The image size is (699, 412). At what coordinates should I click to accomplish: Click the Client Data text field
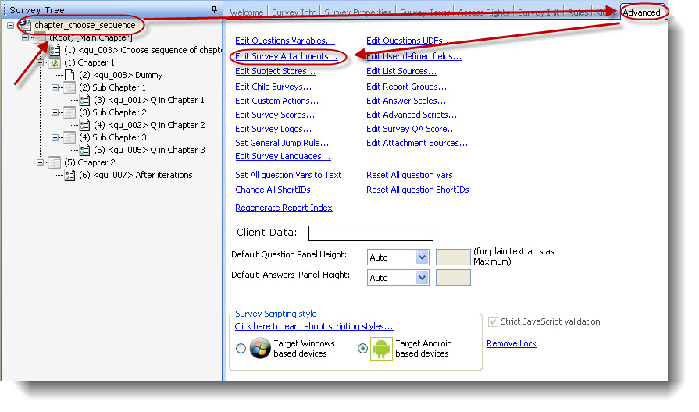pyautogui.click(x=370, y=233)
